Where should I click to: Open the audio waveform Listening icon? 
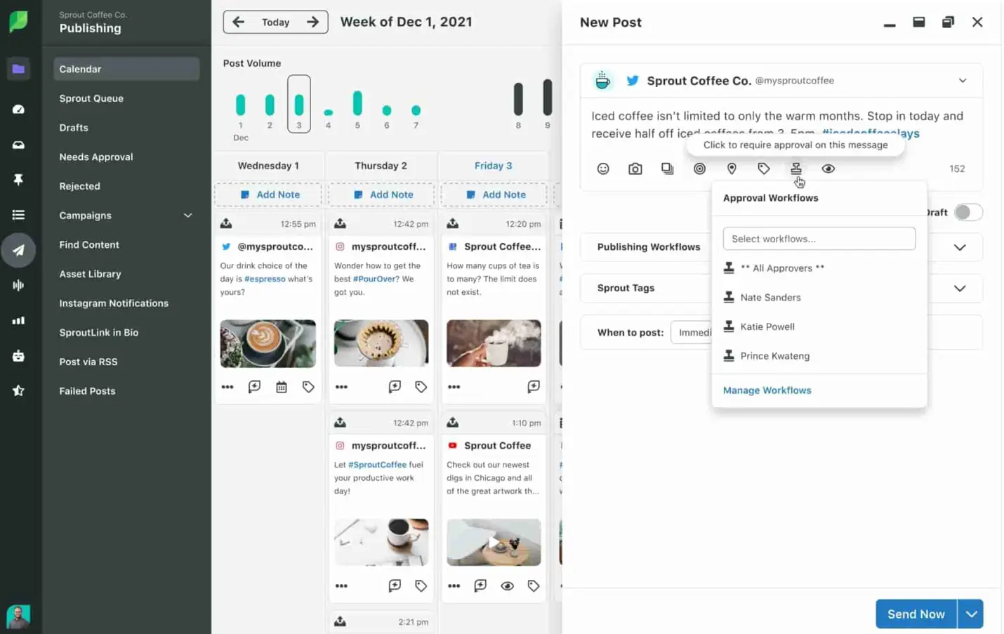[18, 285]
